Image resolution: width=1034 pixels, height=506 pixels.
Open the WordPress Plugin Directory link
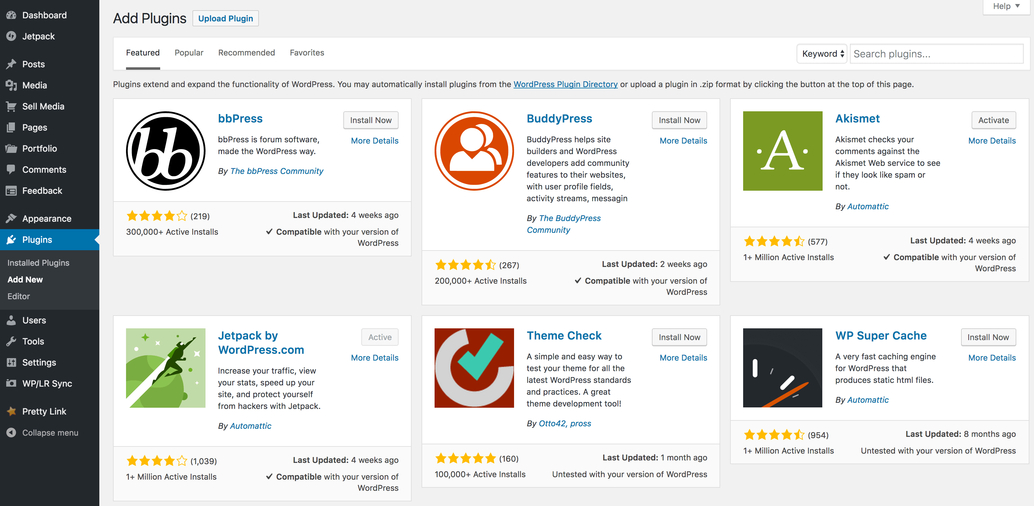coord(565,84)
